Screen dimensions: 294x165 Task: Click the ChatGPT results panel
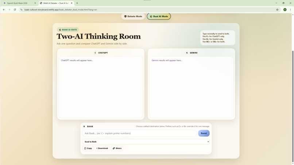pos(101,87)
